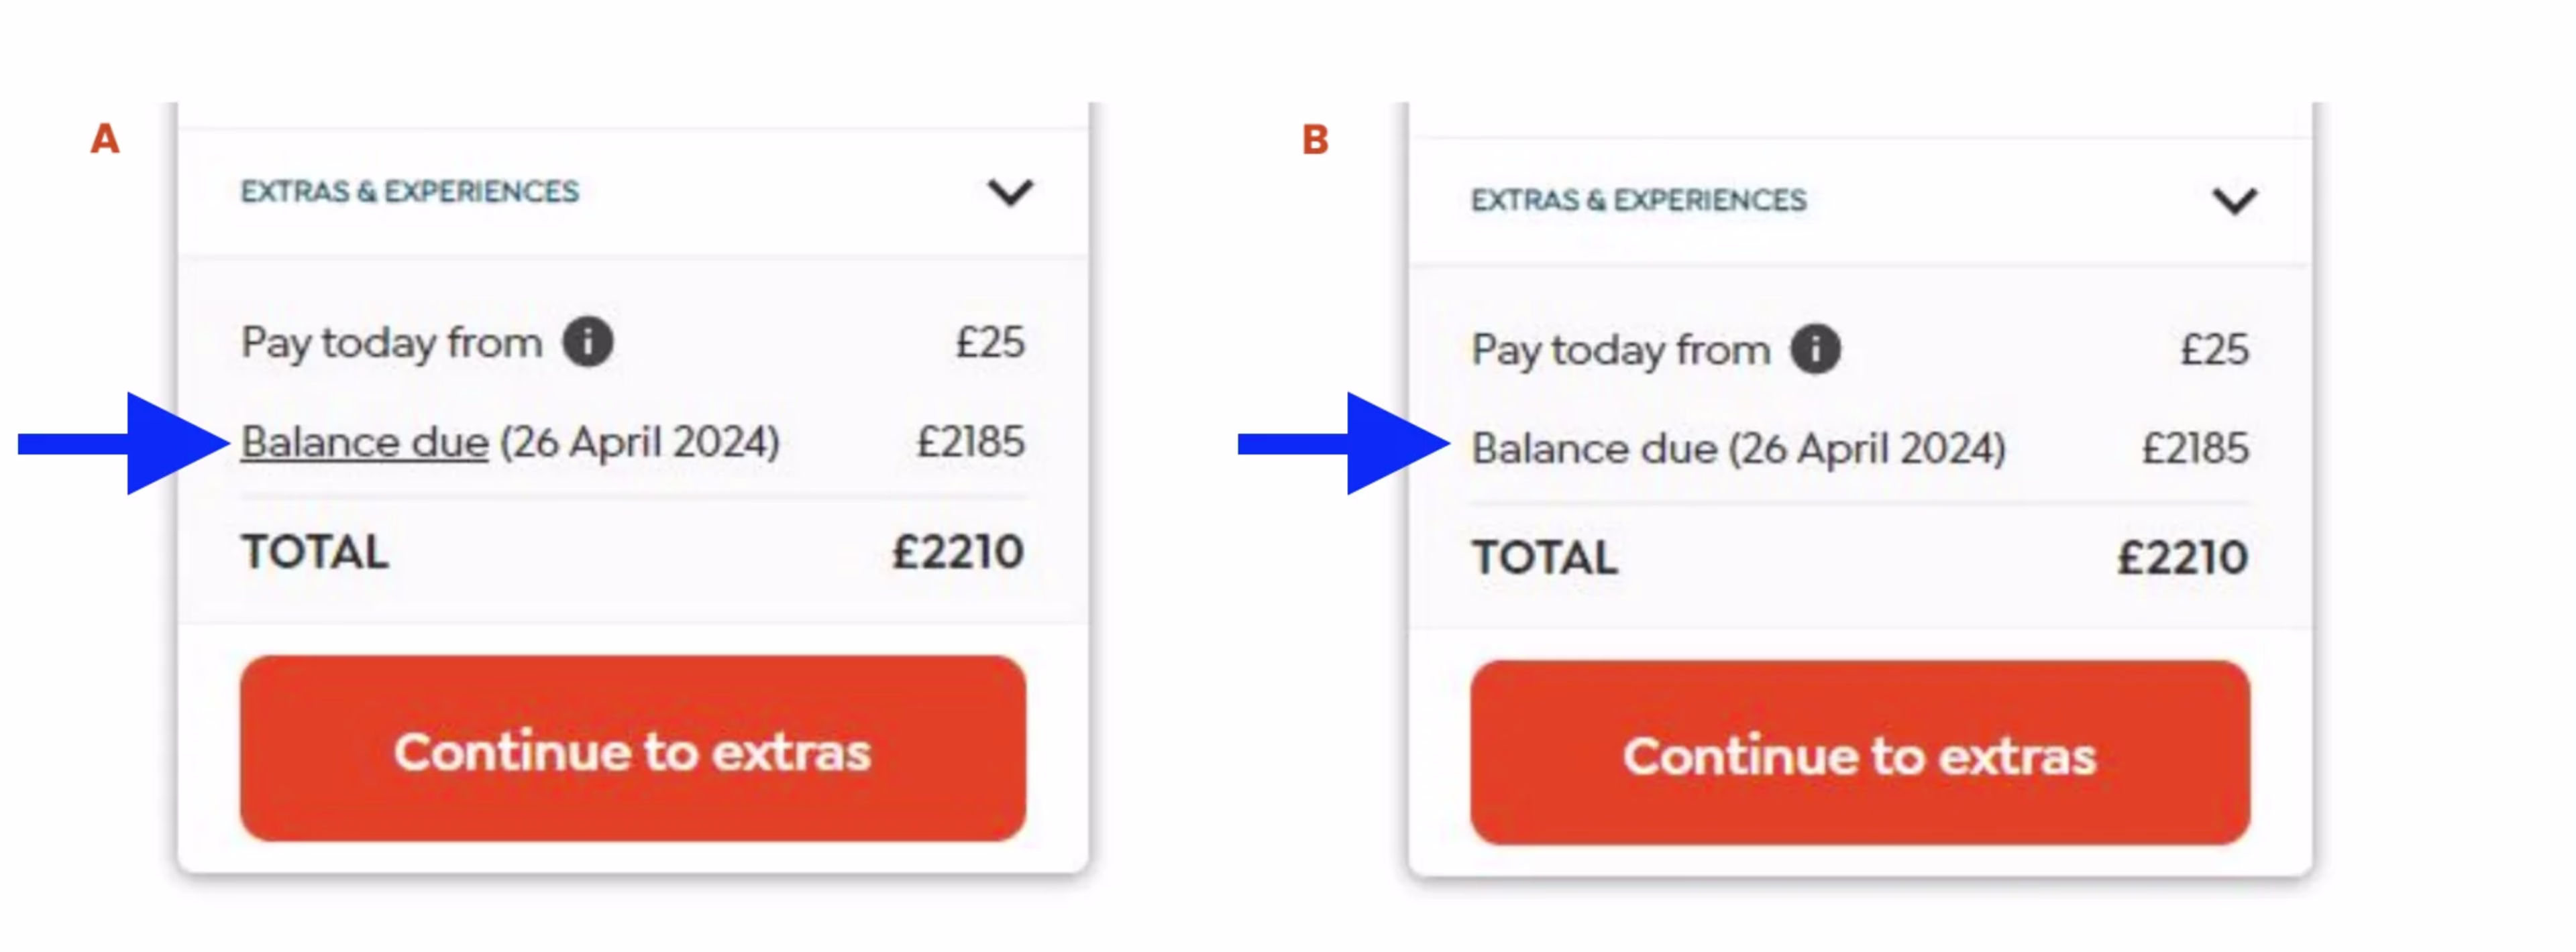Select the £25 pay today amount in panel B
Viewport: 2576px width, 952px height.
(x=2214, y=349)
